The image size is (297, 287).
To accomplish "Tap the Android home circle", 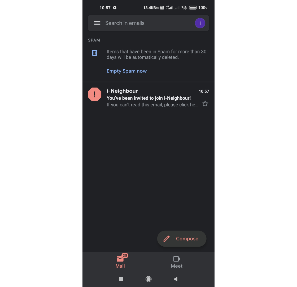I will pos(148,279).
